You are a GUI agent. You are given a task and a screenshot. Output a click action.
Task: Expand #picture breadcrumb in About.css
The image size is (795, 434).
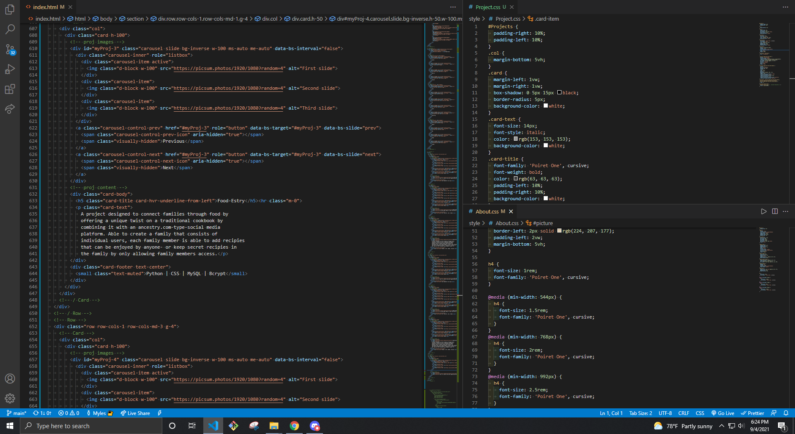(539, 223)
